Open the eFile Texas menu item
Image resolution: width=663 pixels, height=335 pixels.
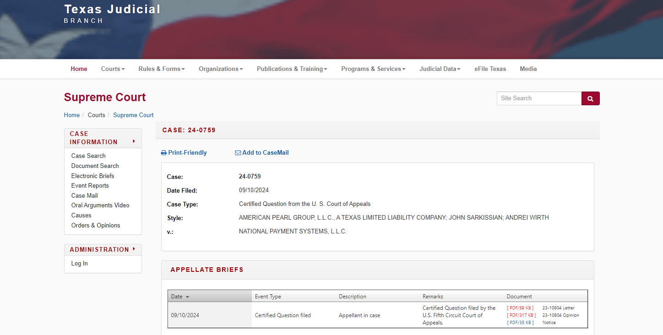click(x=490, y=69)
